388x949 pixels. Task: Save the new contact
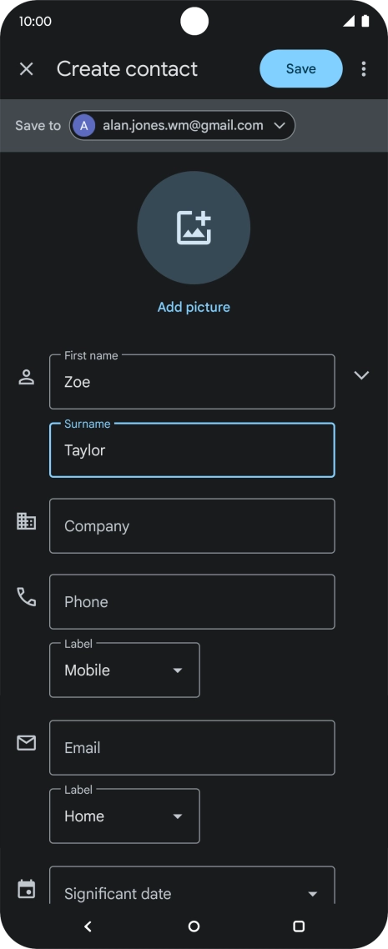point(301,69)
